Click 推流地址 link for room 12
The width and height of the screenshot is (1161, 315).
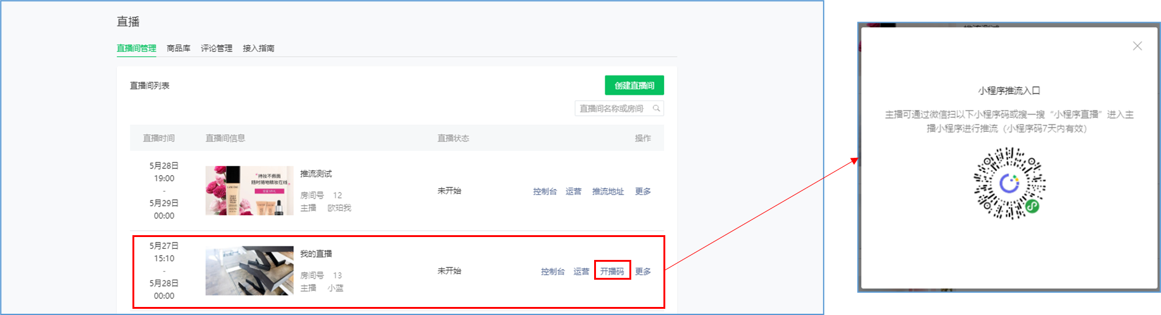(x=608, y=191)
